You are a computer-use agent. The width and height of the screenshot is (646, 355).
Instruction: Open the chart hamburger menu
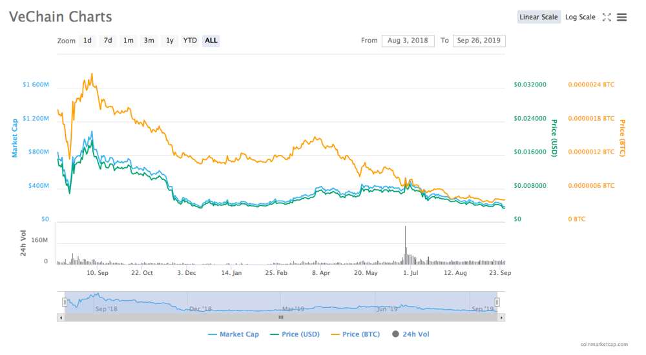point(621,17)
